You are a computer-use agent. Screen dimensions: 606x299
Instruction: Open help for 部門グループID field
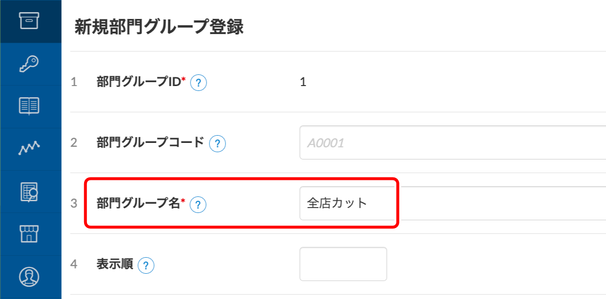(x=198, y=82)
